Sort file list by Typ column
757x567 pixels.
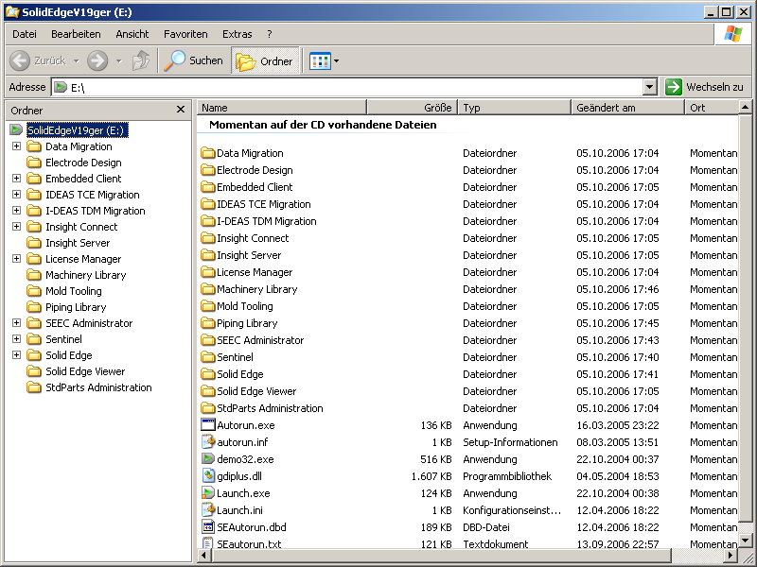[x=515, y=108]
